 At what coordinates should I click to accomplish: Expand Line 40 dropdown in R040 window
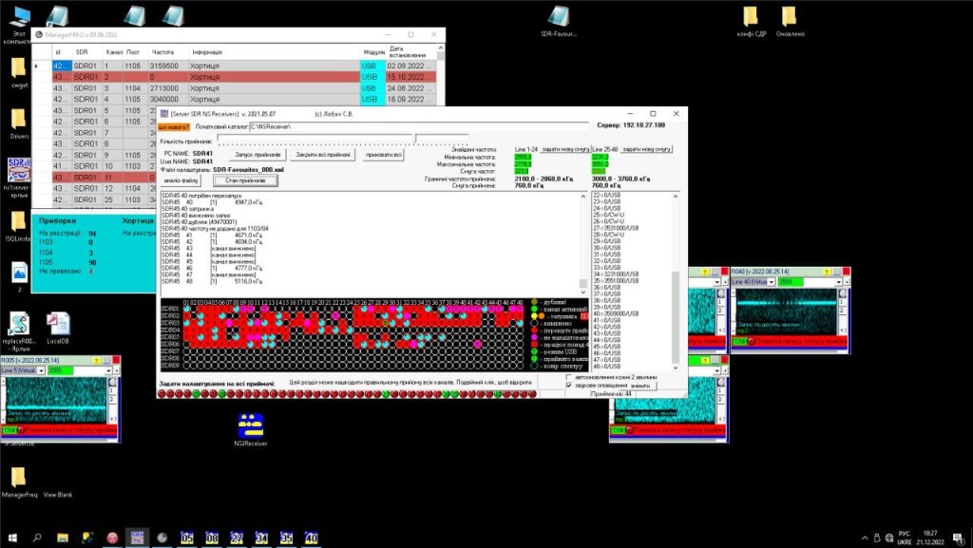point(771,282)
